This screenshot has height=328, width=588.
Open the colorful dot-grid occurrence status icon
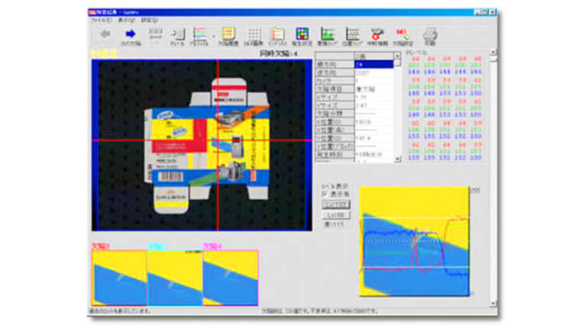point(302,37)
